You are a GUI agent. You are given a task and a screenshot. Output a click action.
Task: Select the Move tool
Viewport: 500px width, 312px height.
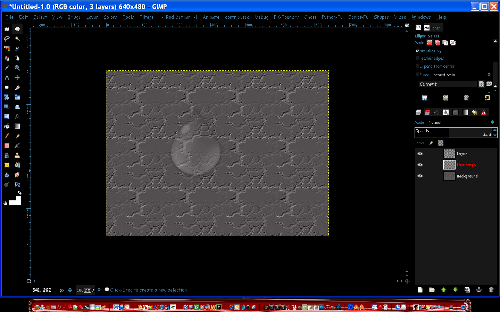(x=17, y=78)
